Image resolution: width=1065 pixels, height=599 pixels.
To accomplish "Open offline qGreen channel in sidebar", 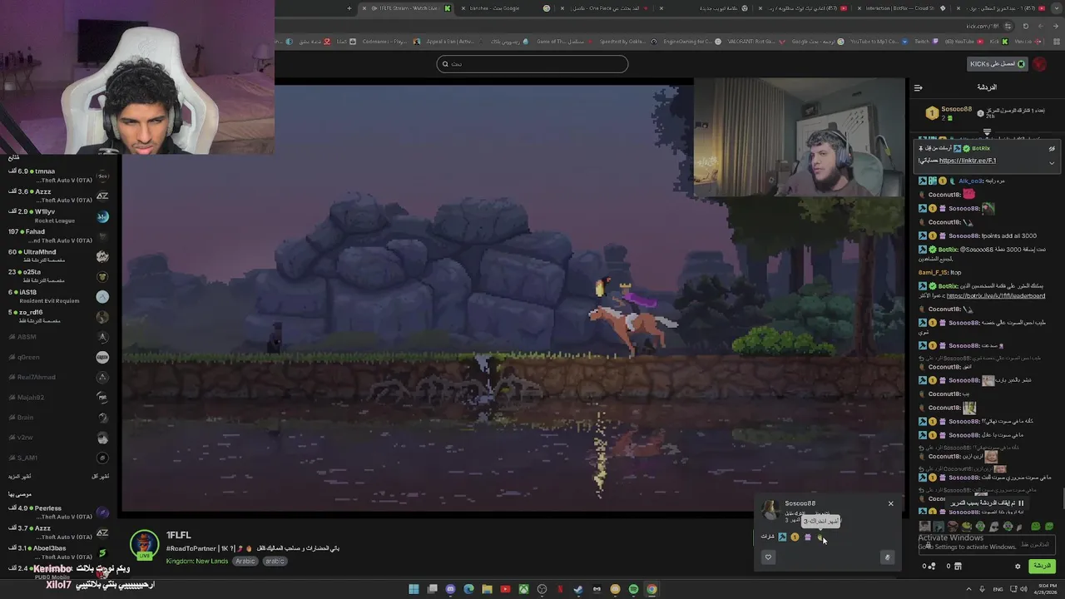I will (x=58, y=357).
